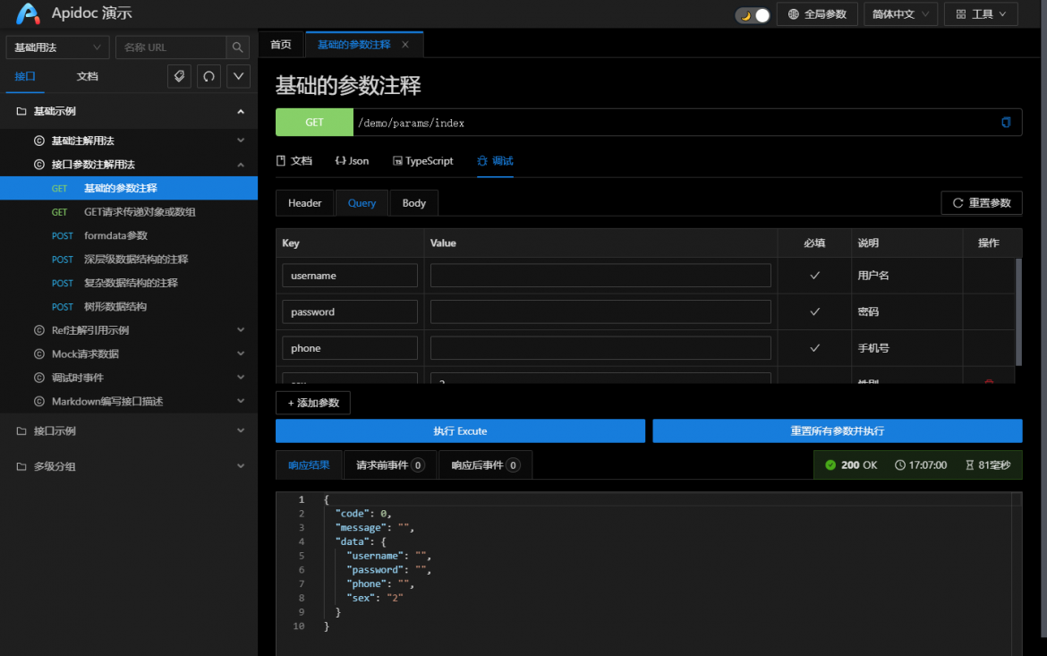The width and height of the screenshot is (1047, 656).
Task: Click the phone value field
Action: pos(600,348)
